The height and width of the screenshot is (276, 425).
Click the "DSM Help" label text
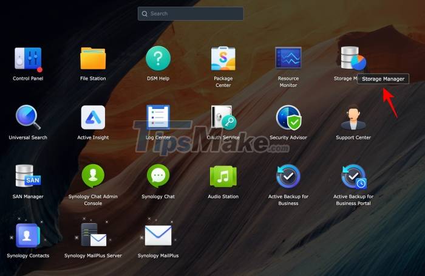click(158, 78)
